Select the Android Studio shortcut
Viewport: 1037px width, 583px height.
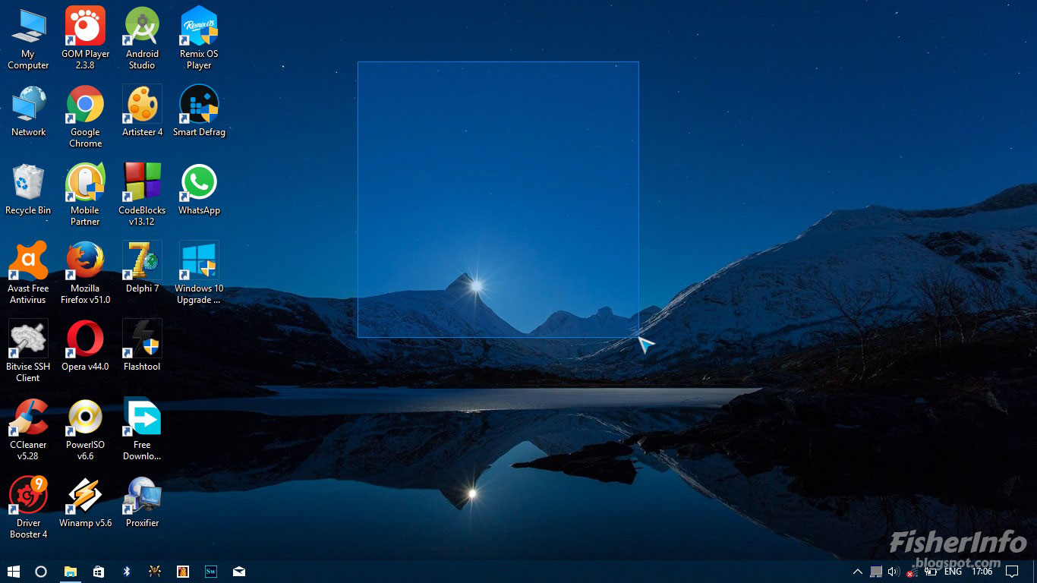click(x=142, y=38)
